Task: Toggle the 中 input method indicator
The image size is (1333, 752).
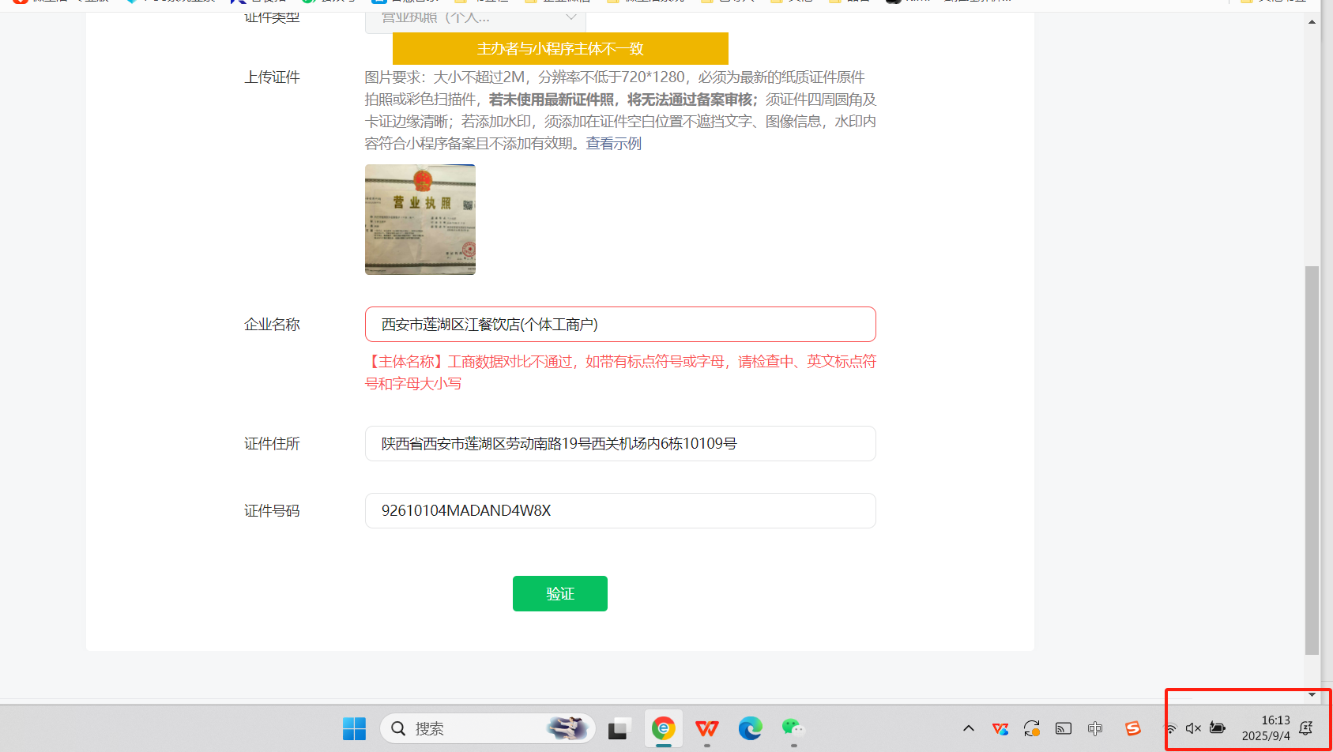Action: click(x=1095, y=728)
